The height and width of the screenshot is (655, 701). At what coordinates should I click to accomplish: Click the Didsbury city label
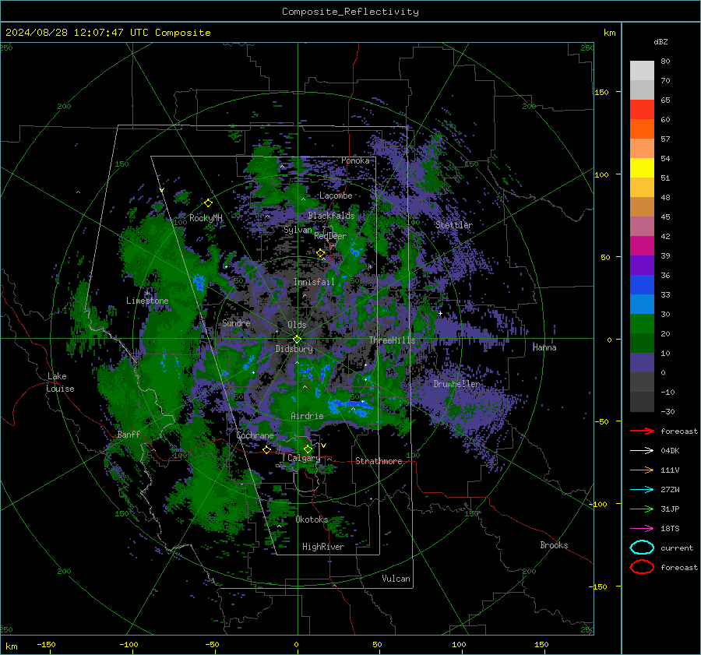click(x=294, y=349)
